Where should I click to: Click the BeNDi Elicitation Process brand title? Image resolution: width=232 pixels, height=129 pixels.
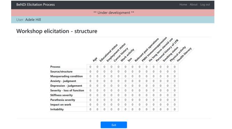(x=36, y=5)
